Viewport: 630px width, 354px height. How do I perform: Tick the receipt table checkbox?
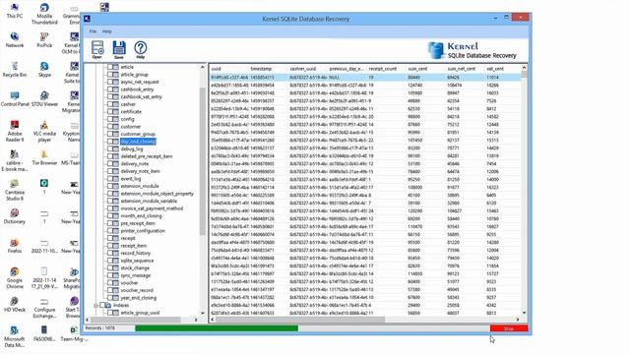click(x=109, y=238)
